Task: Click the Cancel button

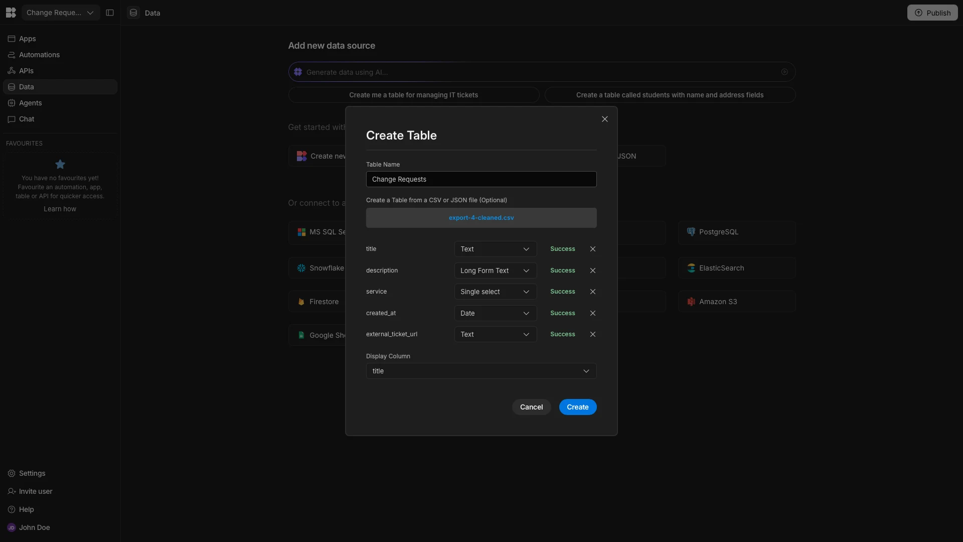Action: coord(531,407)
